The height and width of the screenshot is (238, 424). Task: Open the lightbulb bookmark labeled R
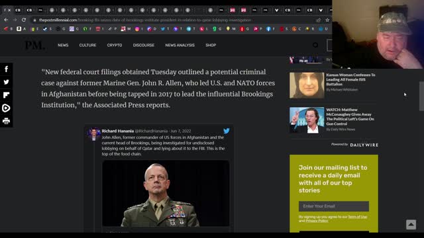[309, 28]
